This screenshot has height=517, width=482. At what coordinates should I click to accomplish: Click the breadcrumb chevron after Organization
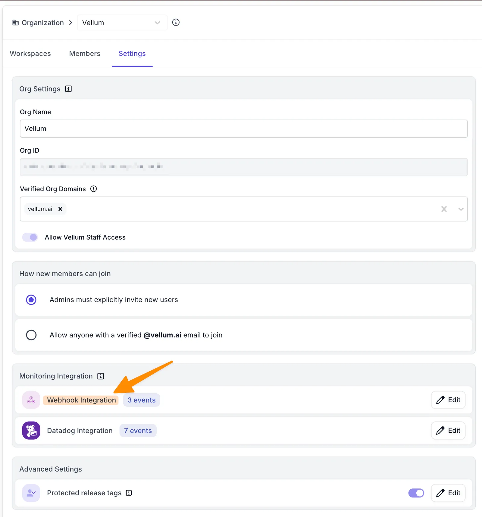click(x=70, y=23)
